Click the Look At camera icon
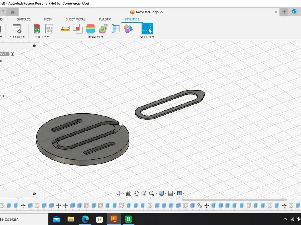 [x=129, y=193]
